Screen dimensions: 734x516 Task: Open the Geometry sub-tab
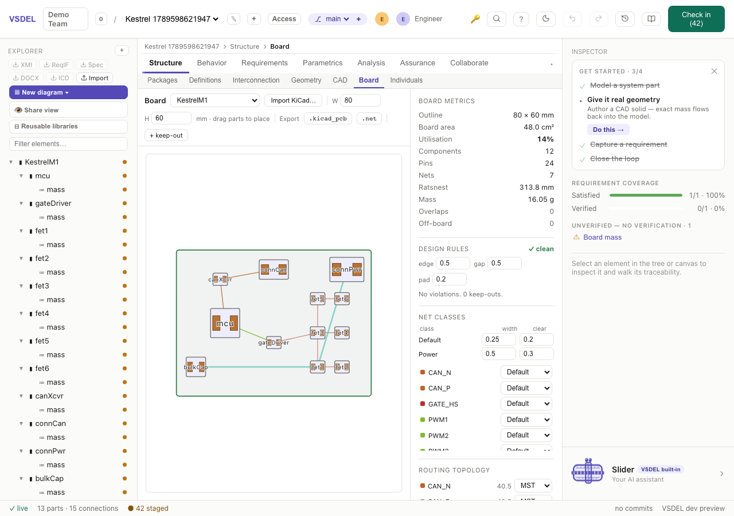[x=306, y=80]
